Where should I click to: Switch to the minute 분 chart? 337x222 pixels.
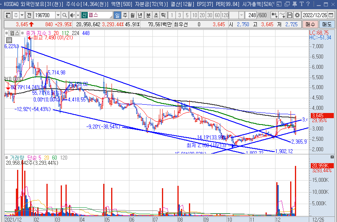pyautogui.click(x=148, y=15)
